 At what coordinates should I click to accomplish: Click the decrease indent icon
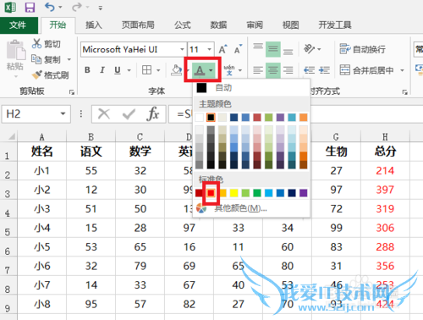tap(310, 69)
